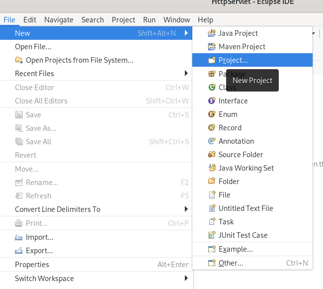Open the Search menu
Screen dimensions: 323x289
click(x=92, y=20)
